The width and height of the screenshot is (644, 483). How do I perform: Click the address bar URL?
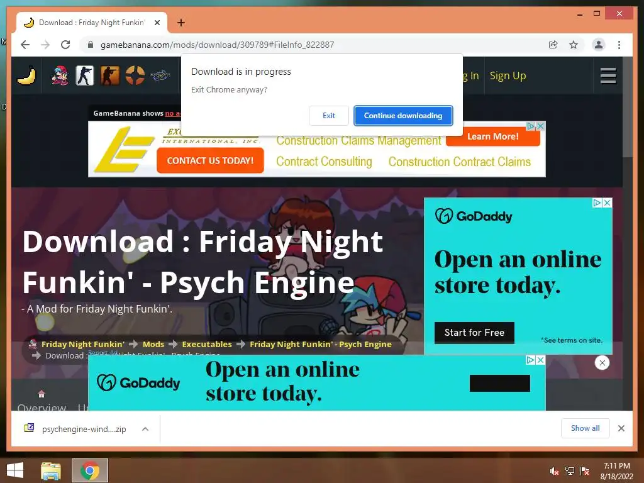pyautogui.click(x=217, y=45)
